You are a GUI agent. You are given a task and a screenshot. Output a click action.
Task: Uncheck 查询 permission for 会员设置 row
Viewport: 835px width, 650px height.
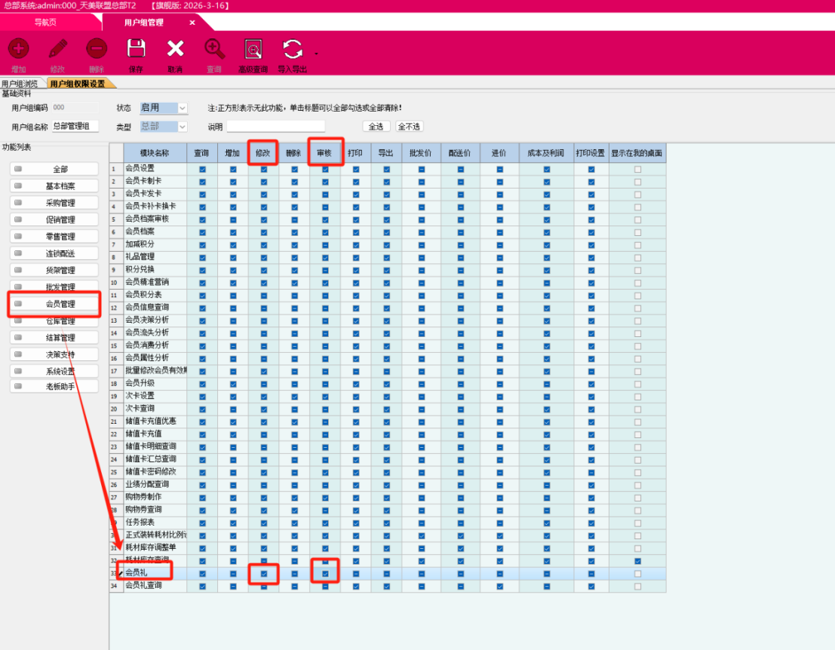click(202, 169)
